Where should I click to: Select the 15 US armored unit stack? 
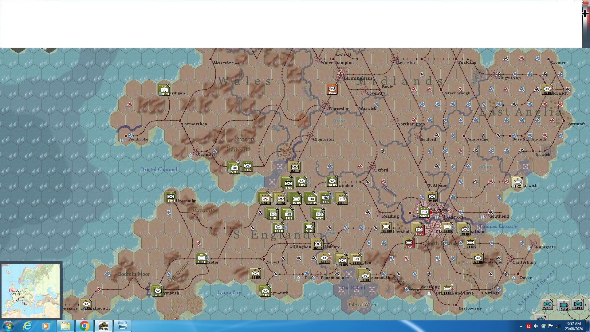click(x=296, y=199)
